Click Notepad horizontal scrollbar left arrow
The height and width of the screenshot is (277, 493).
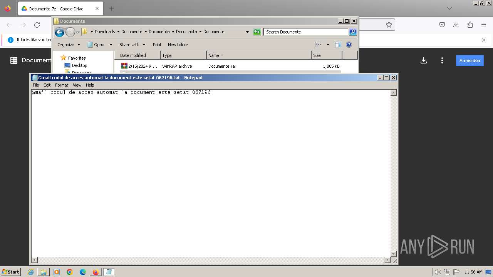[35, 260]
